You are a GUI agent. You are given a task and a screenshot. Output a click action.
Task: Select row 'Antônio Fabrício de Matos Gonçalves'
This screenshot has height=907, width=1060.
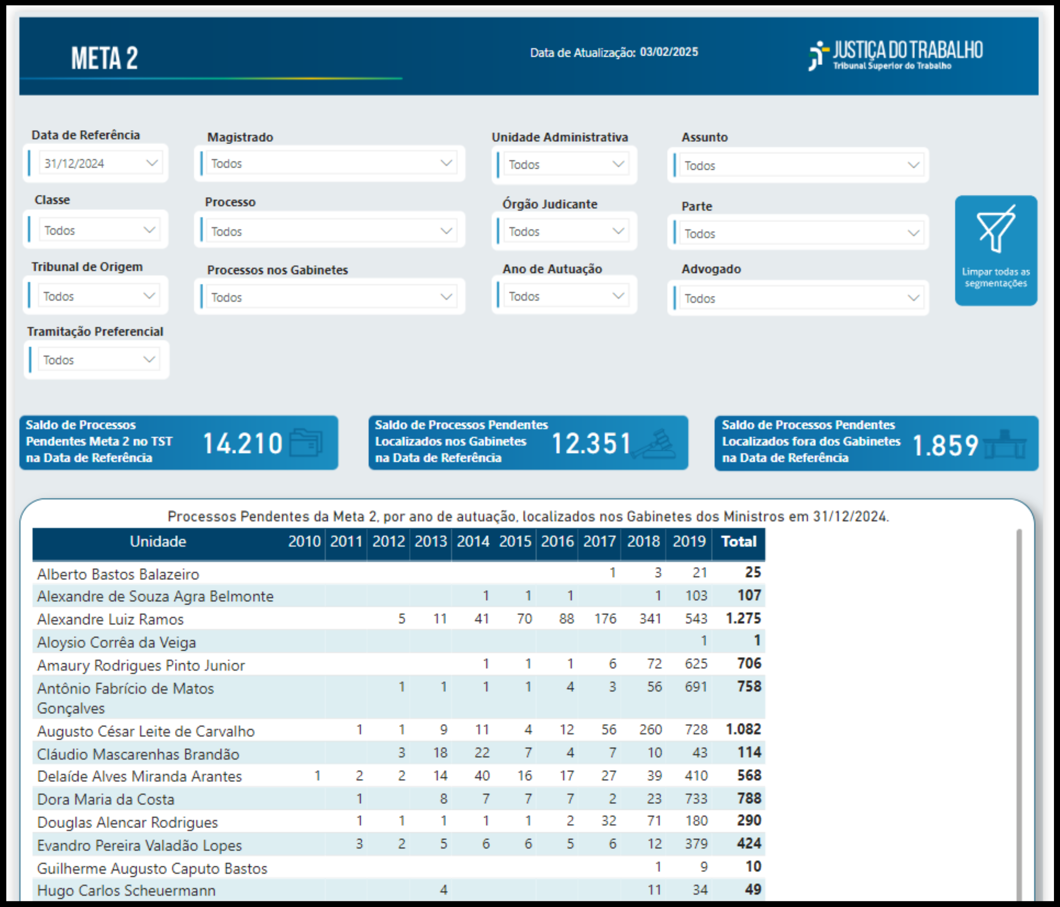click(x=399, y=698)
